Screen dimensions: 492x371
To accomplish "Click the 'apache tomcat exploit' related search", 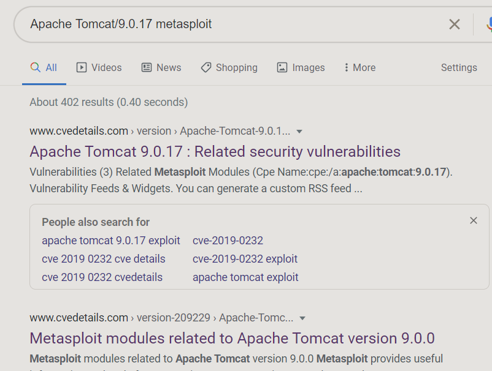I will [x=245, y=277].
